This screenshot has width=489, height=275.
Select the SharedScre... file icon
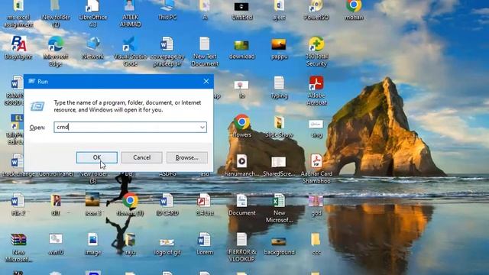point(279,166)
